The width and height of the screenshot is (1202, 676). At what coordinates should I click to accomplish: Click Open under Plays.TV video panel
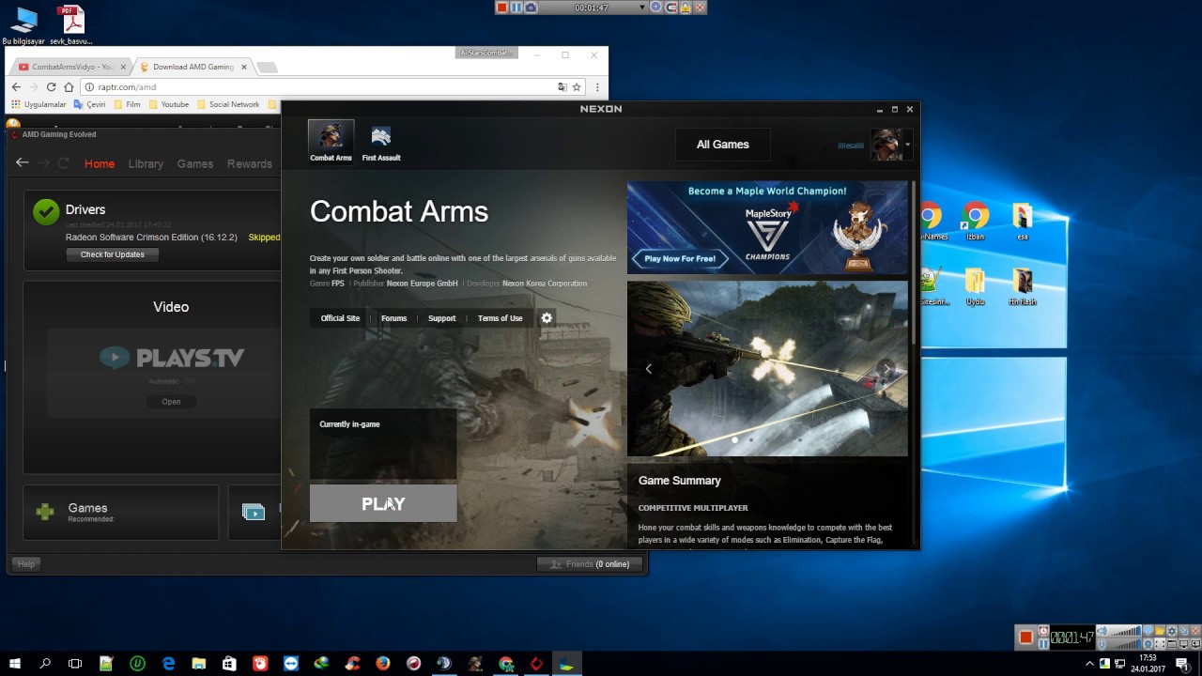pos(171,402)
